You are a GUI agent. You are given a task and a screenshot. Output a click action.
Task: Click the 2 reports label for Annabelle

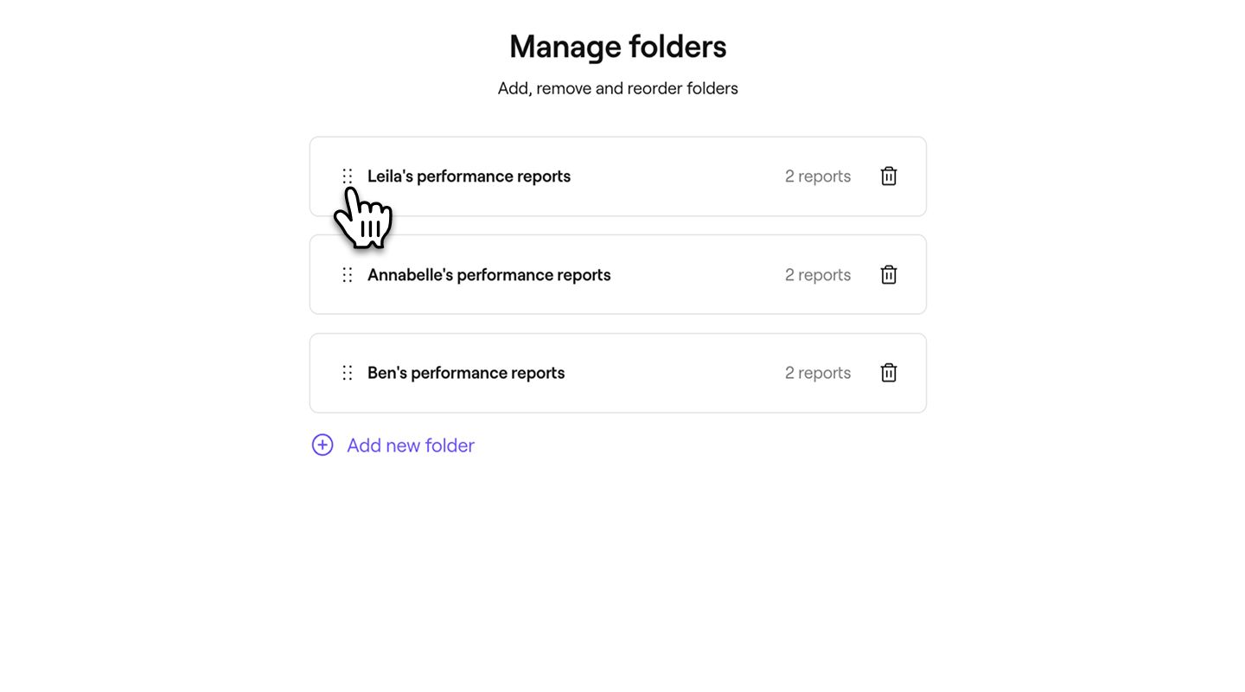click(x=817, y=275)
